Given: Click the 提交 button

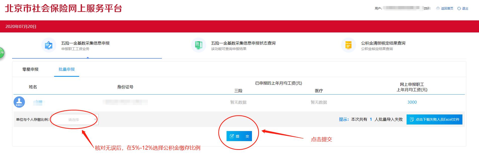Looking at the screenshot, I should point(239,136).
